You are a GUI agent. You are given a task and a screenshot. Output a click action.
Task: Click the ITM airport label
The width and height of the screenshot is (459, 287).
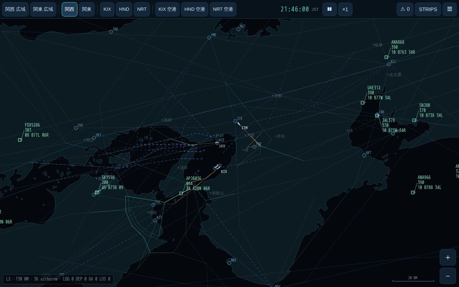(x=245, y=128)
